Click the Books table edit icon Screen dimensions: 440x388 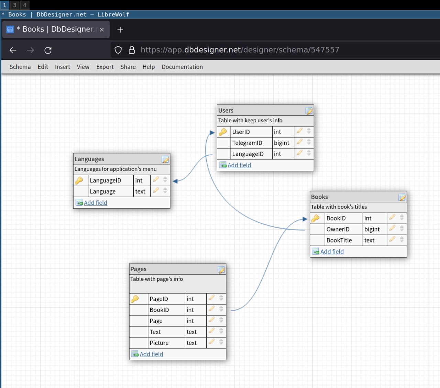(x=402, y=197)
